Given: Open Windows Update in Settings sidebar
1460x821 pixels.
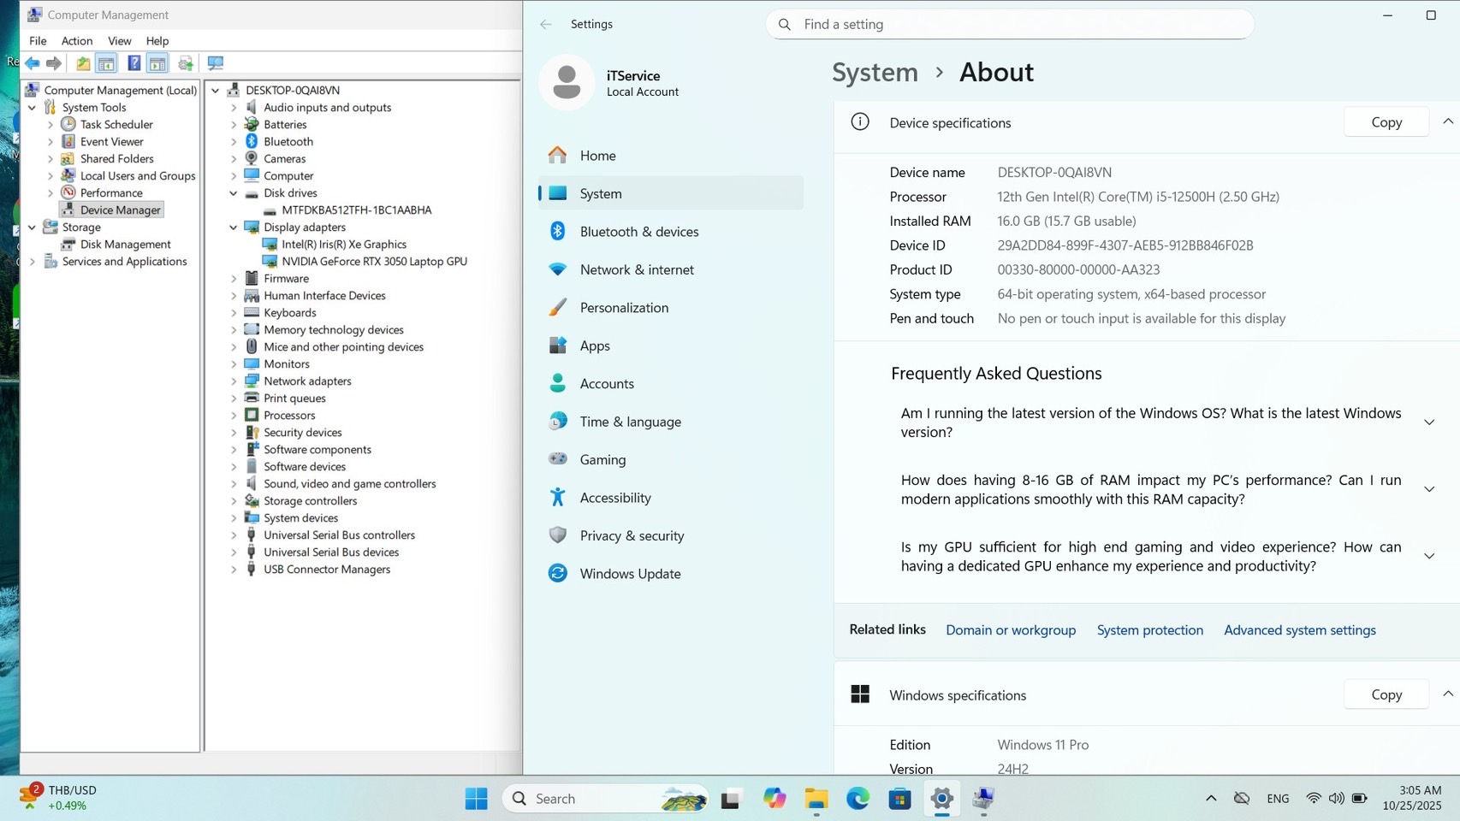Looking at the screenshot, I should pos(630,574).
